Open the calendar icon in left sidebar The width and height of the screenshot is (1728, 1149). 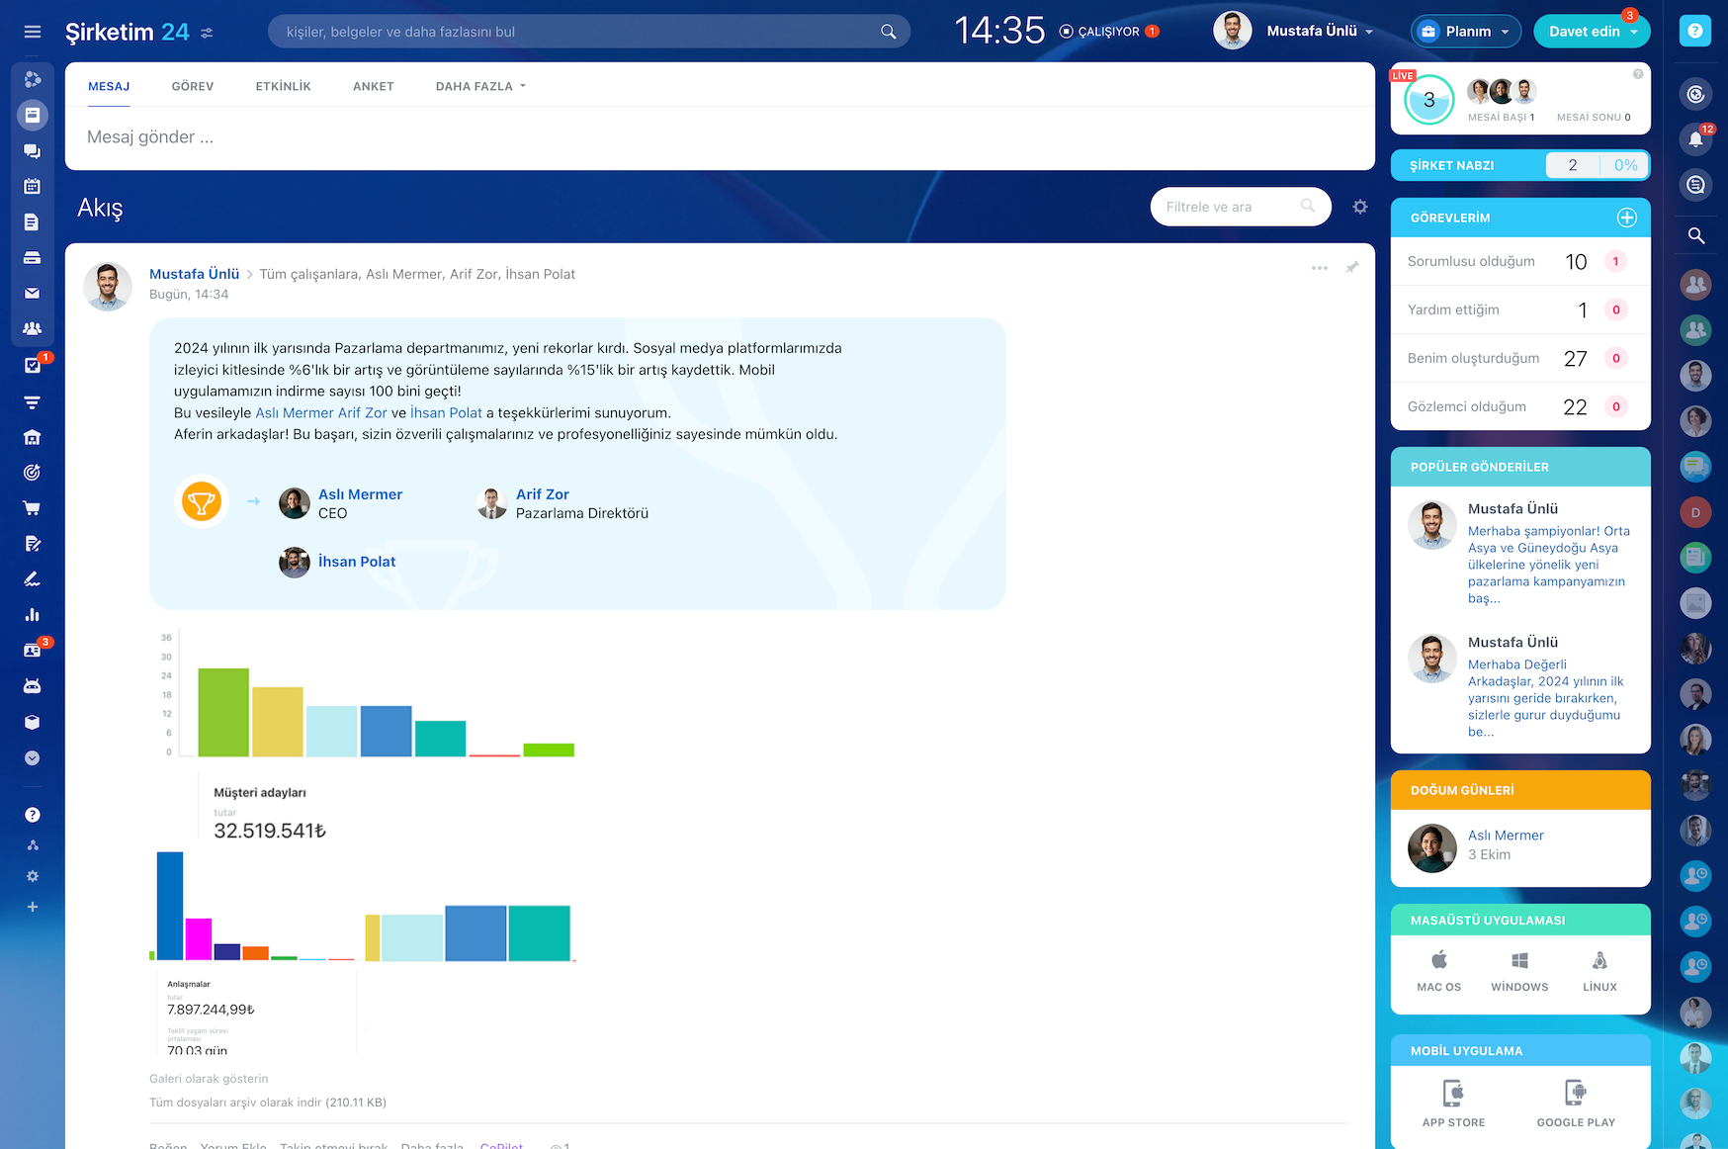click(x=32, y=186)
